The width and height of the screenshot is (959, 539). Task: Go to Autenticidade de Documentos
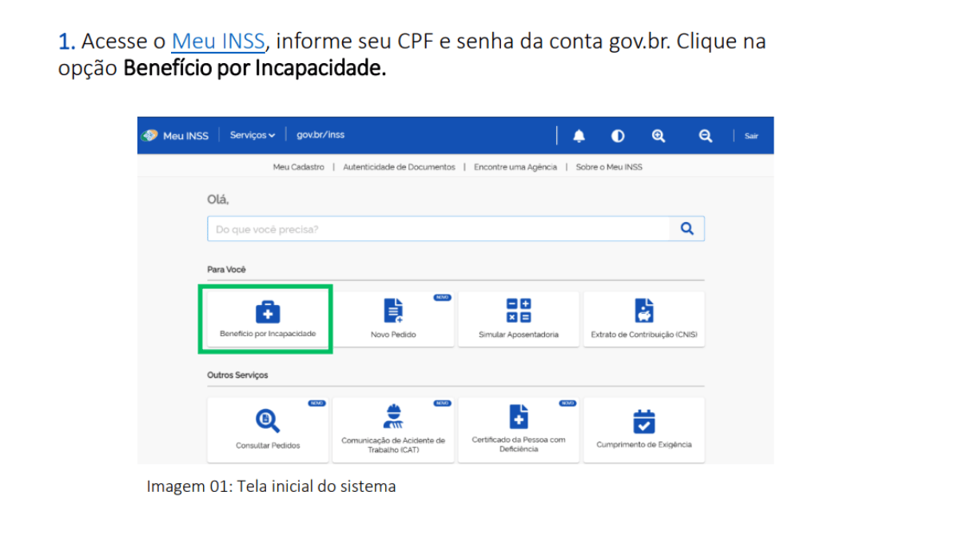(x=399, y=167)
